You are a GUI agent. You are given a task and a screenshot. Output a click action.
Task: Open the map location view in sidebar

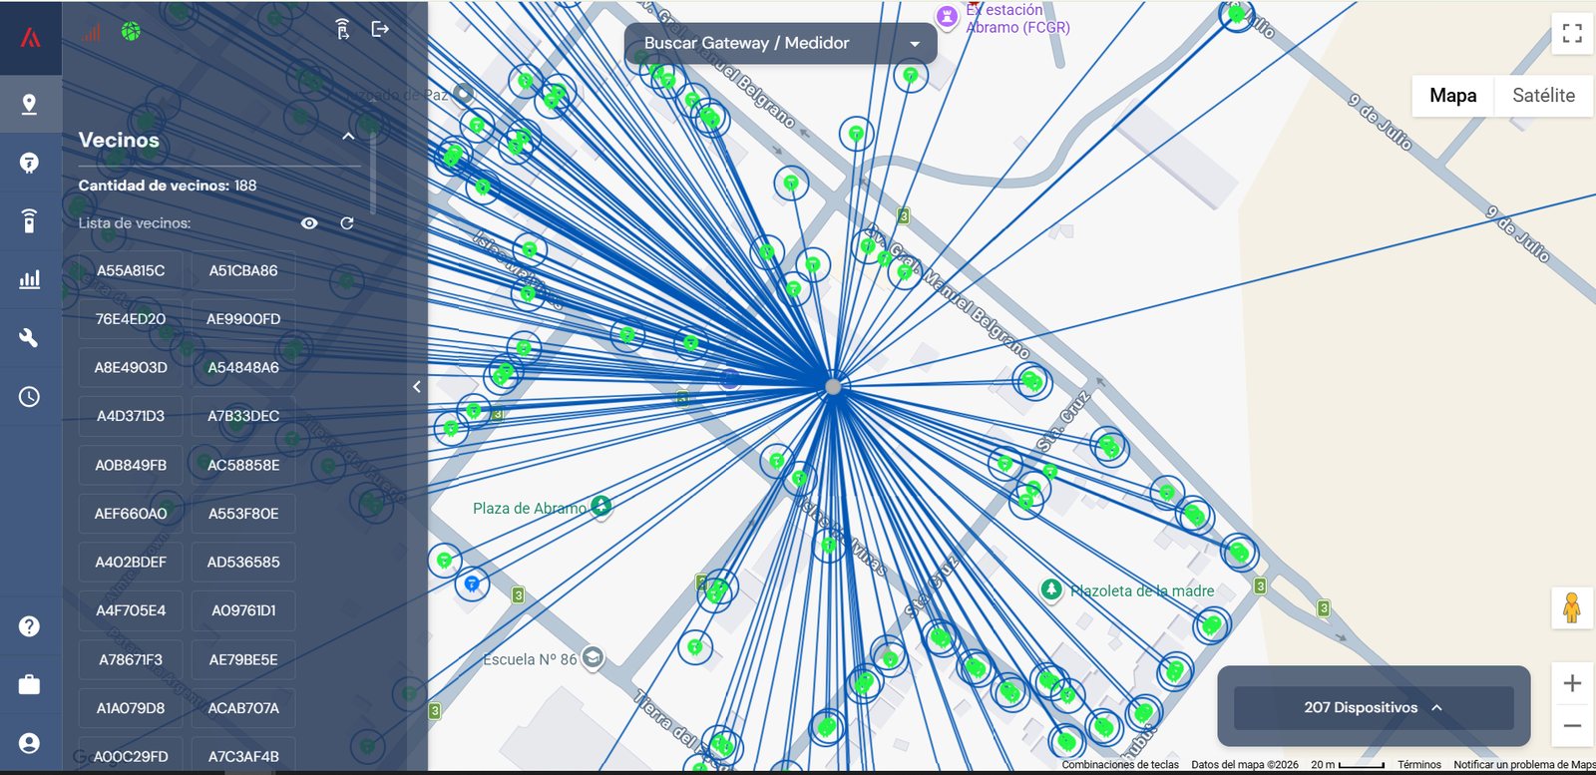point(30,104)
